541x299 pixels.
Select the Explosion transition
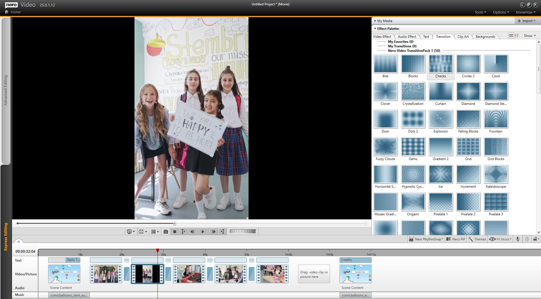(441, 122)
